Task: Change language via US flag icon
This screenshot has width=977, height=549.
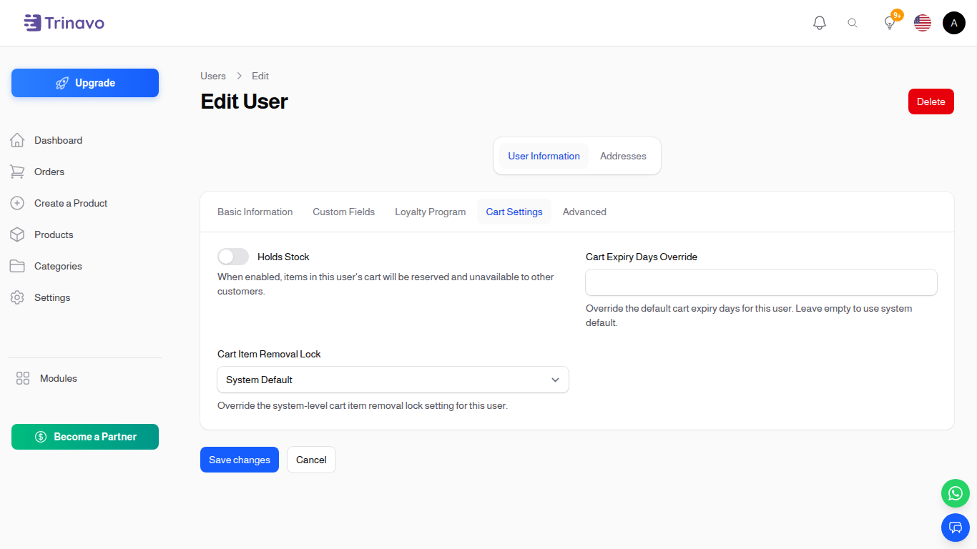Action: (923, 23)
